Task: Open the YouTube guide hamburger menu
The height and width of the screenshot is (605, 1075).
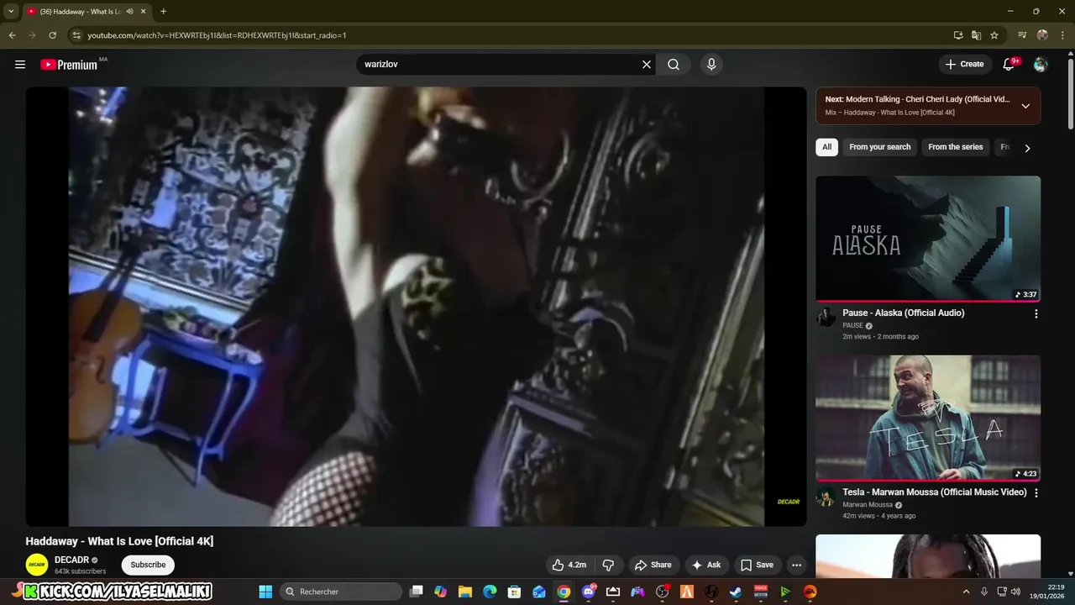Action: pos(20,65)
